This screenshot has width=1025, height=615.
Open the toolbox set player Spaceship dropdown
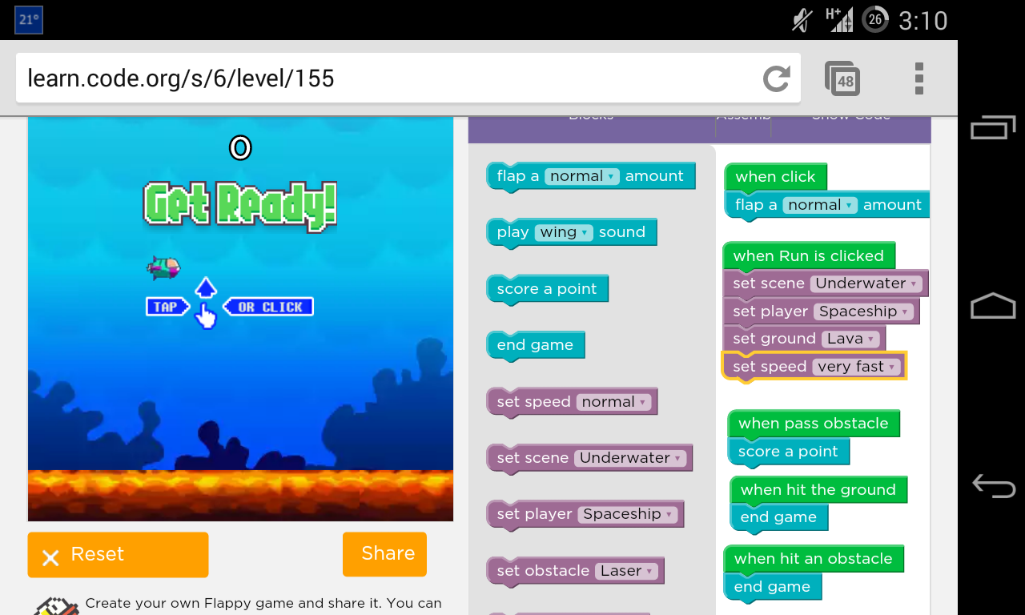click(629, 514)
